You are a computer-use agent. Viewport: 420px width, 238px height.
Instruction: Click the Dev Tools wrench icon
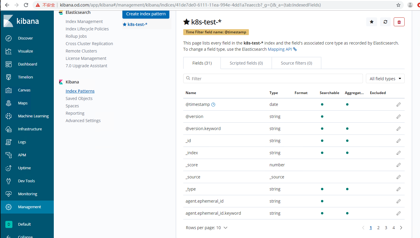tap(9, 181)
